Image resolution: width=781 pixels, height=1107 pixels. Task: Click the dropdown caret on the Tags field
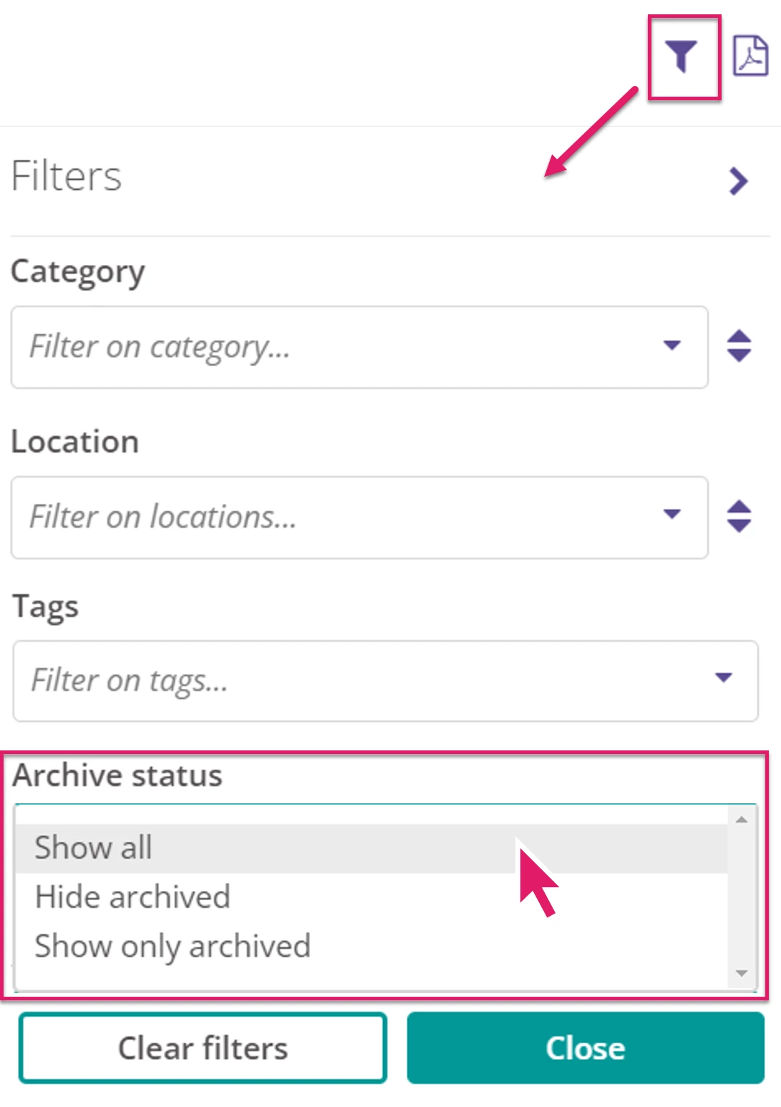point(724,676)
